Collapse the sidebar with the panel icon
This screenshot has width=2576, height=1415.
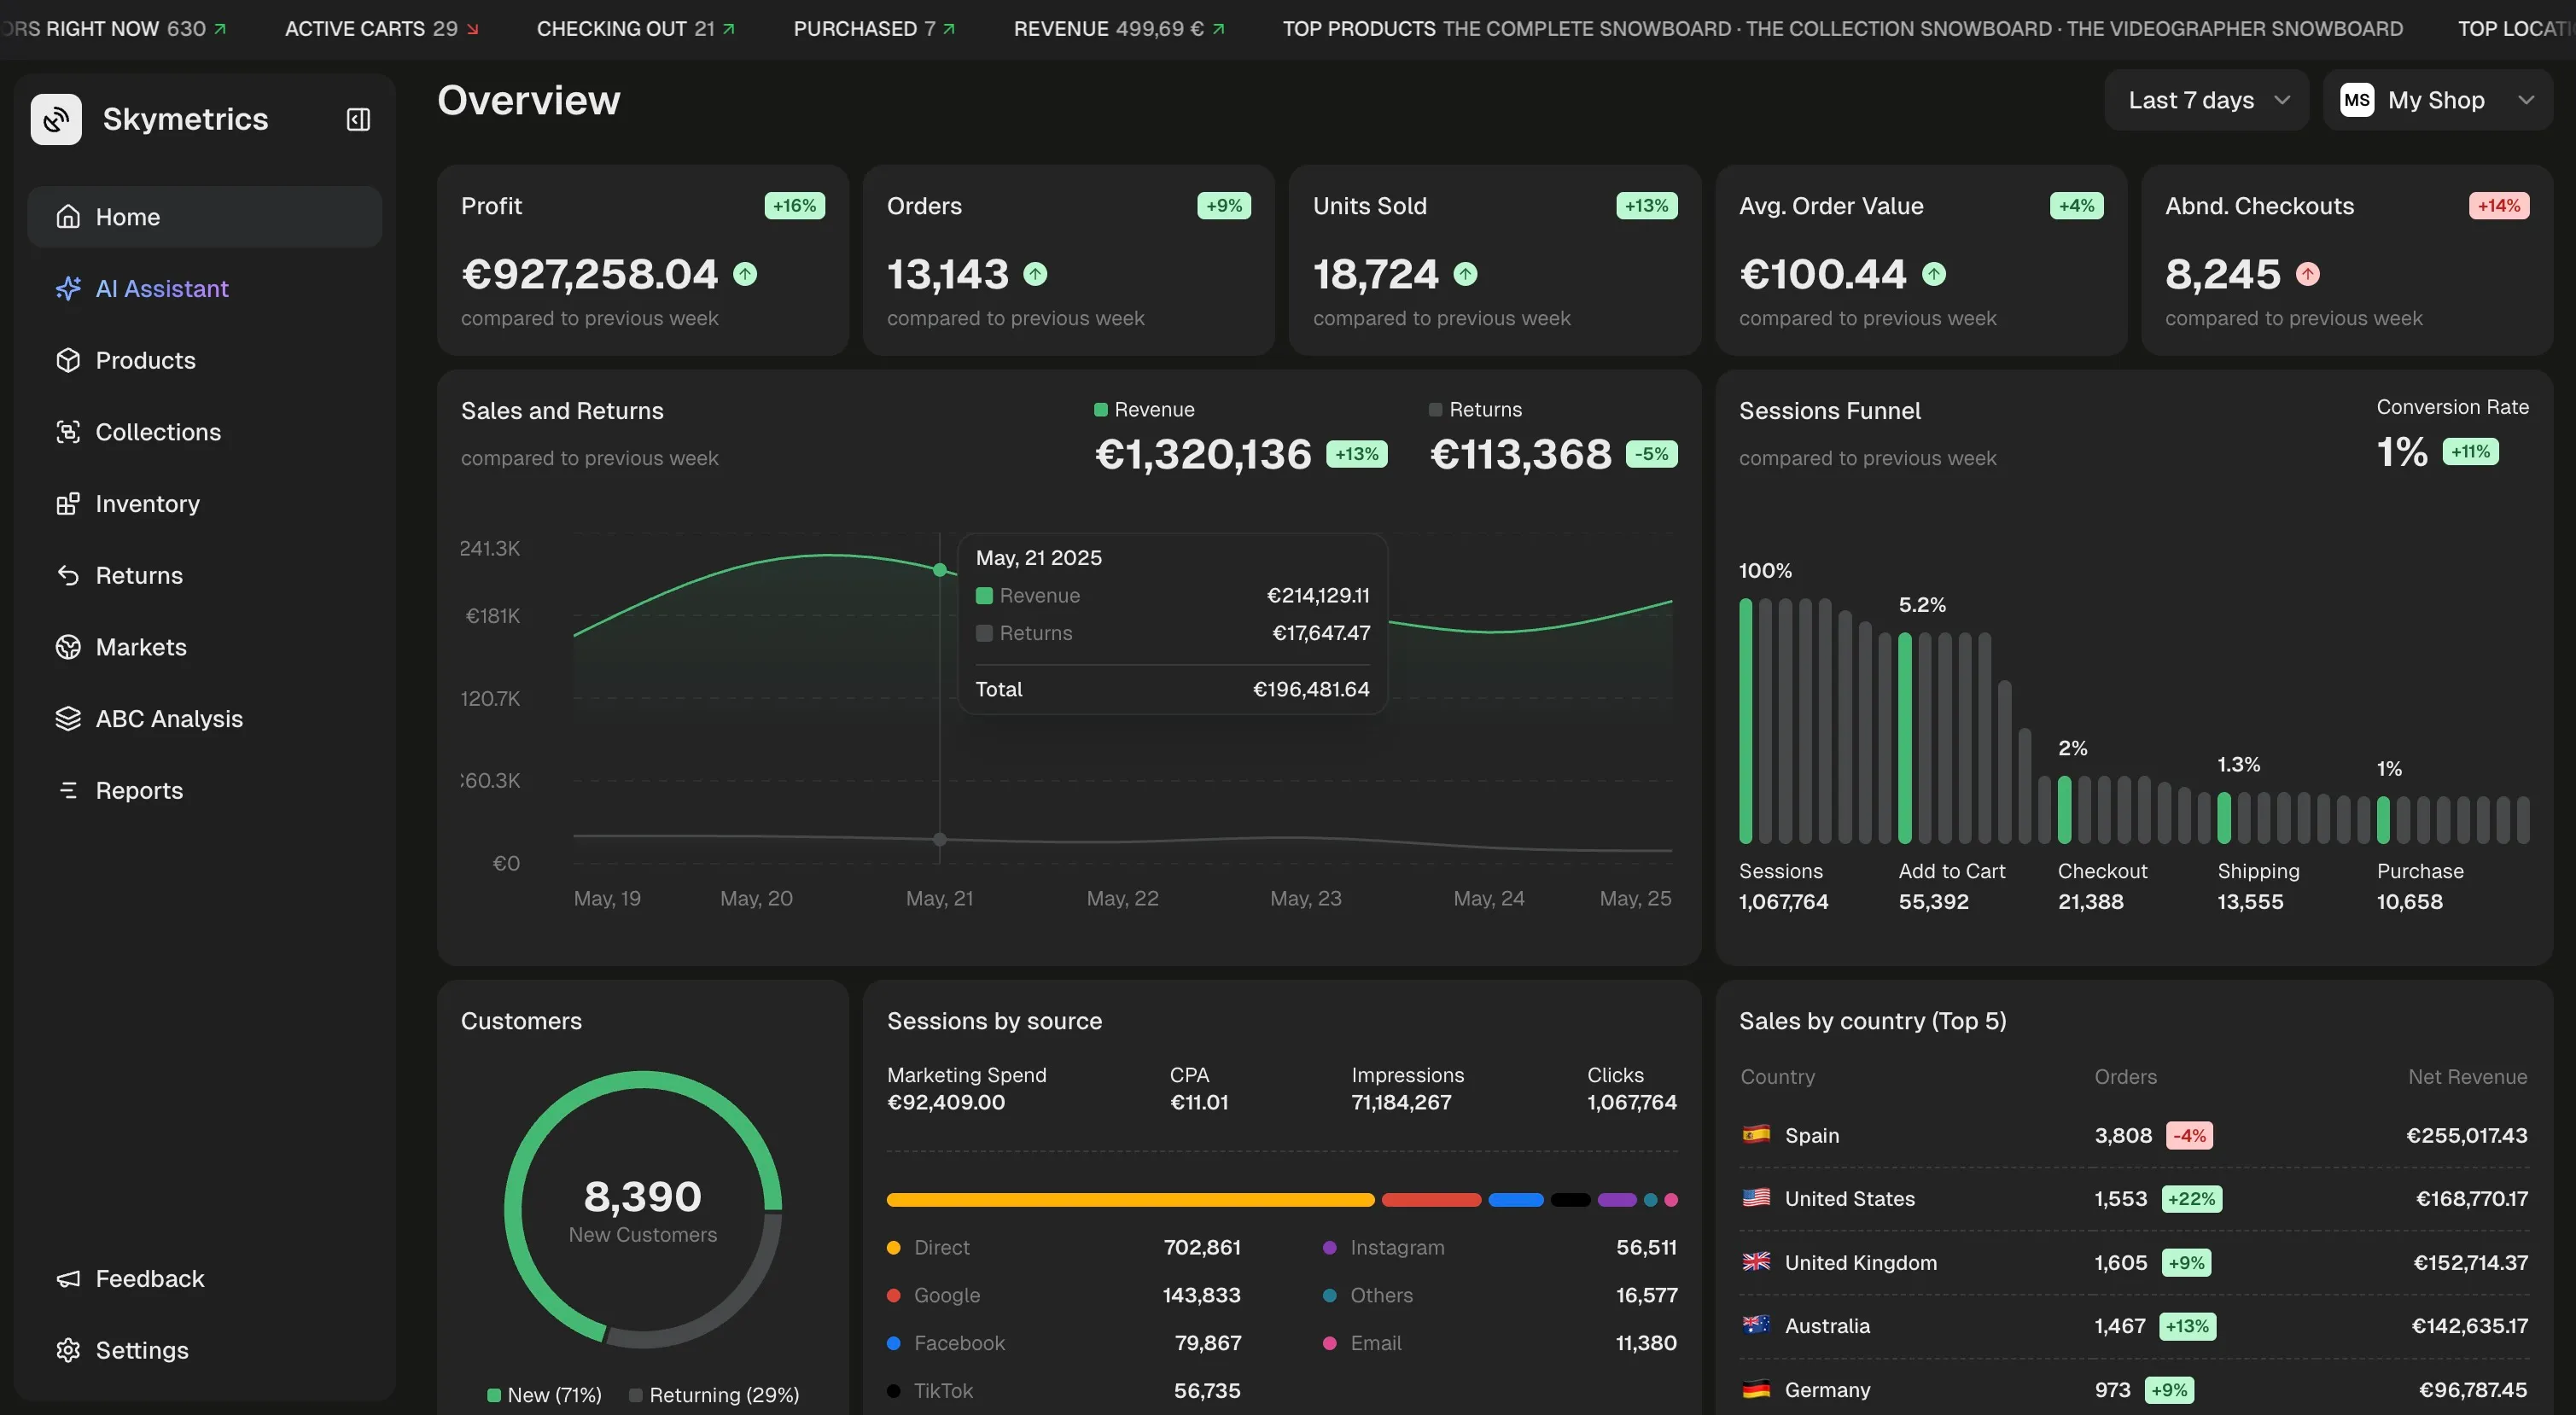tap(358, 119)
